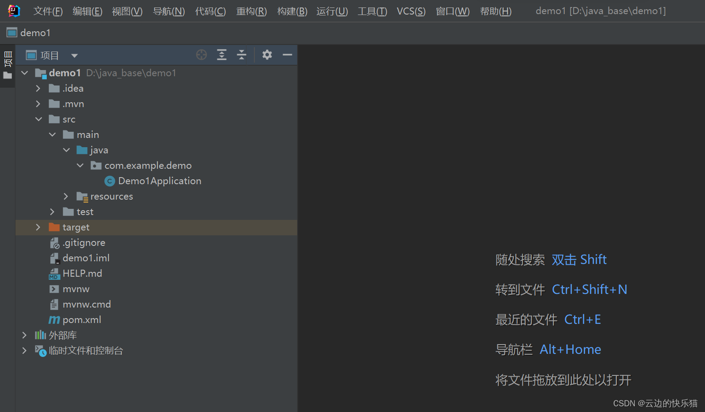Open the 项目 view dropdown arrow
The width and height of the screenshot is (705, 412).
(75, 56)
